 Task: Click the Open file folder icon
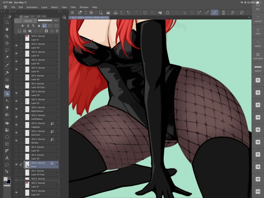[x=108, y=13]
